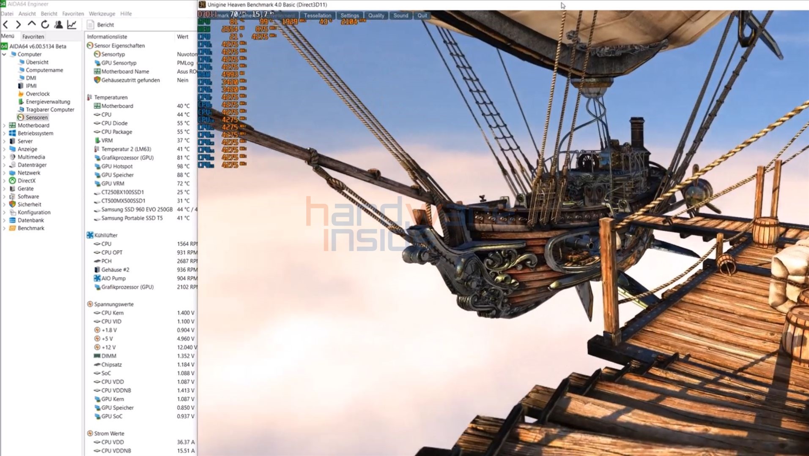Image resolution: width=809 pixels, height=456 pixels.
Task: Open the Werkzeuge menu
Action: tap(102, 14)
